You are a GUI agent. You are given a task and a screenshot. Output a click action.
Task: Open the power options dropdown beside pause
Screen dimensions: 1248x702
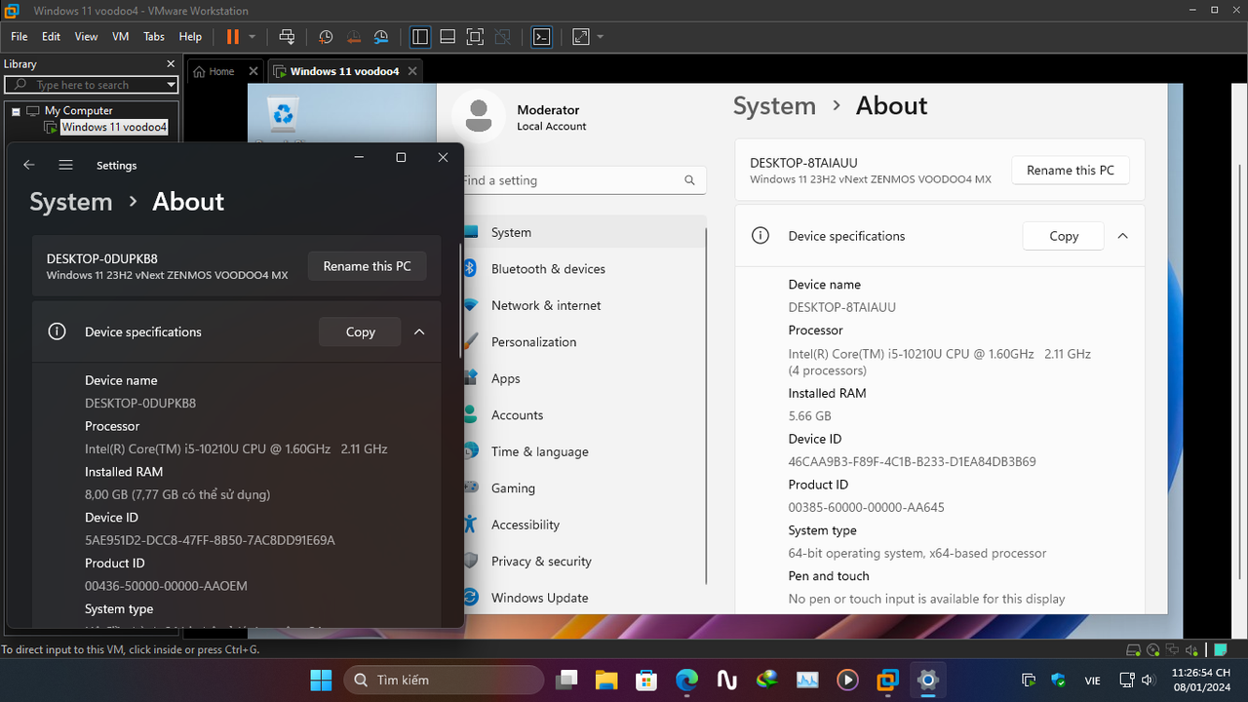coord(253,37)
